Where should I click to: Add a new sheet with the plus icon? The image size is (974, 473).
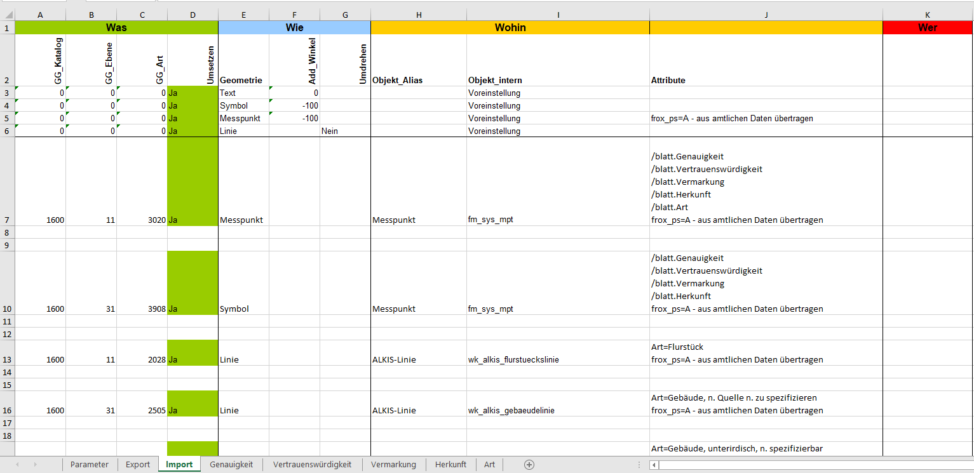point(529,465)
